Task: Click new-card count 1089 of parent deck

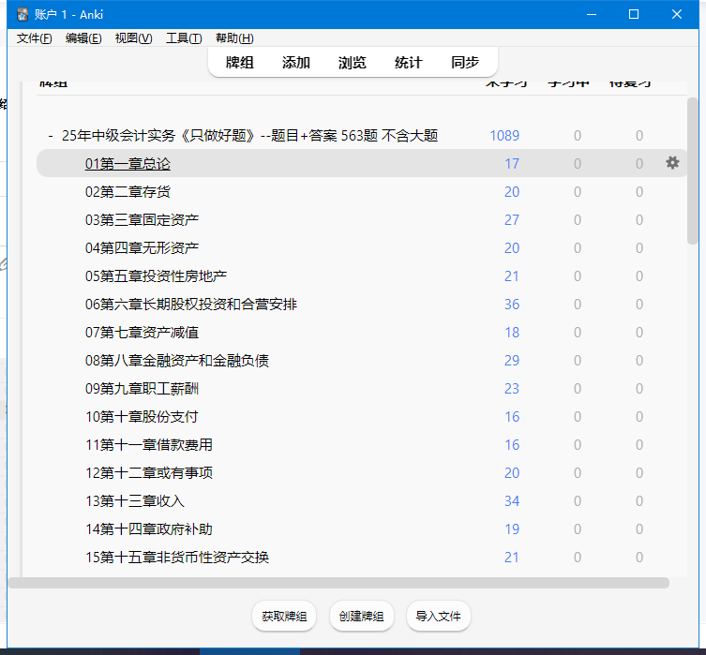Action: [x=504, y=136]
